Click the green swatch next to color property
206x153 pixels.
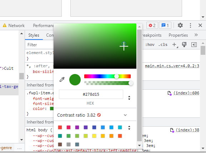coord(52,109)
